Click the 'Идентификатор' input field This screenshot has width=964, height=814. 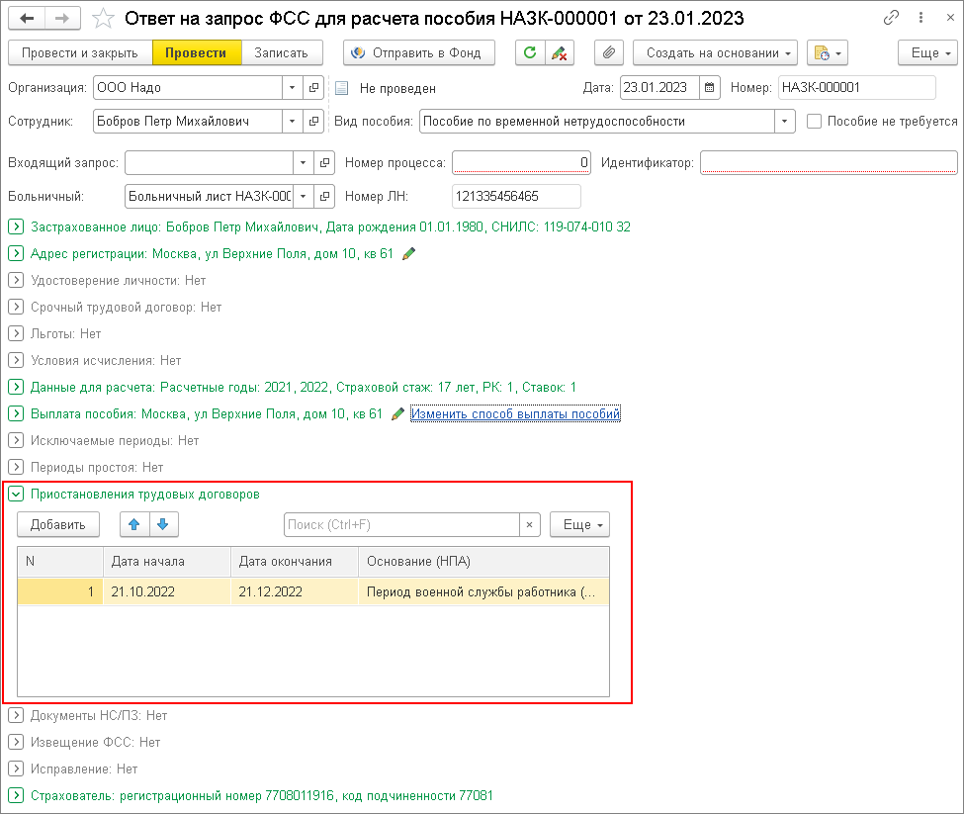coord(829,163)
